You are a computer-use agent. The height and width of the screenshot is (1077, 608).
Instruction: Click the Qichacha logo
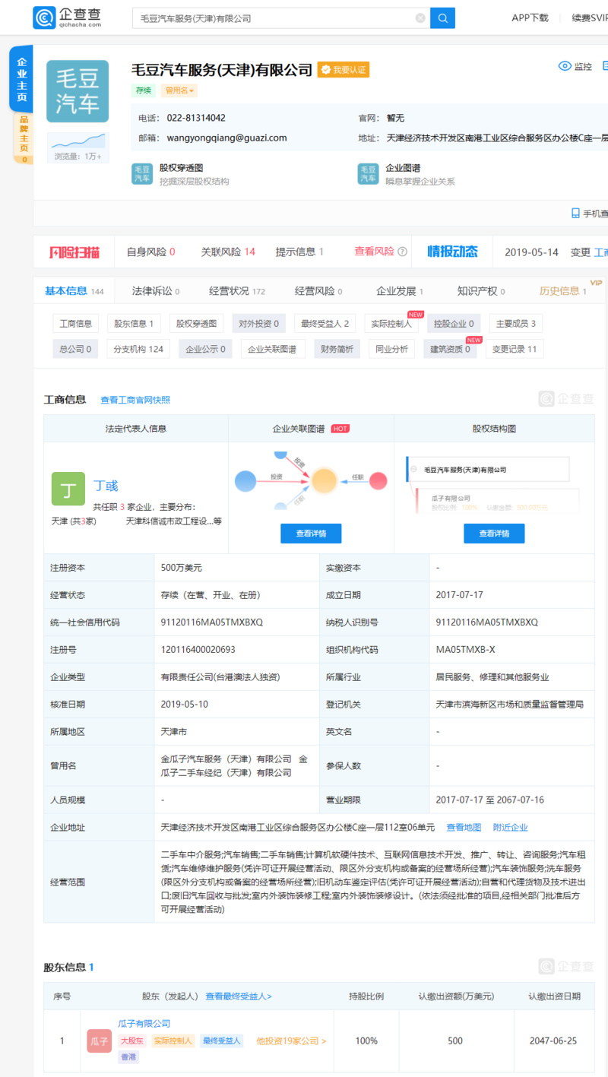pyautogui.click(x=67, y=17)
